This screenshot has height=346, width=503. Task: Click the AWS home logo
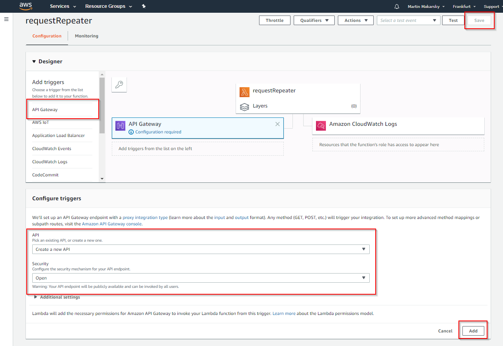click(25, 6)
